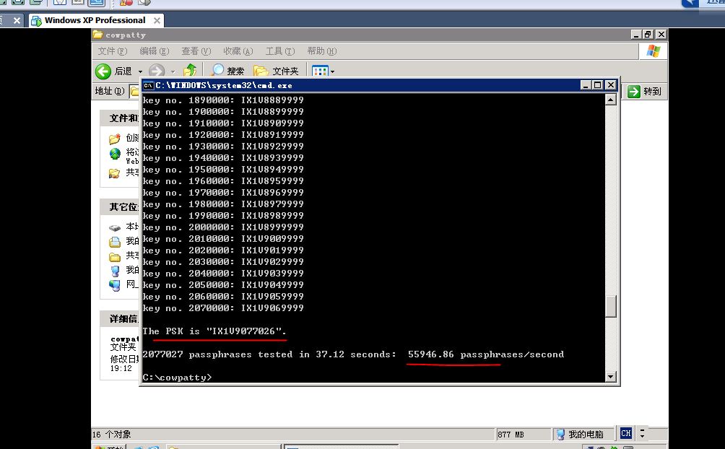Open the Forward button history dropdown
The width and height of the screenshot is (725, 449).
pyautogui.click(x=172, y=71)
